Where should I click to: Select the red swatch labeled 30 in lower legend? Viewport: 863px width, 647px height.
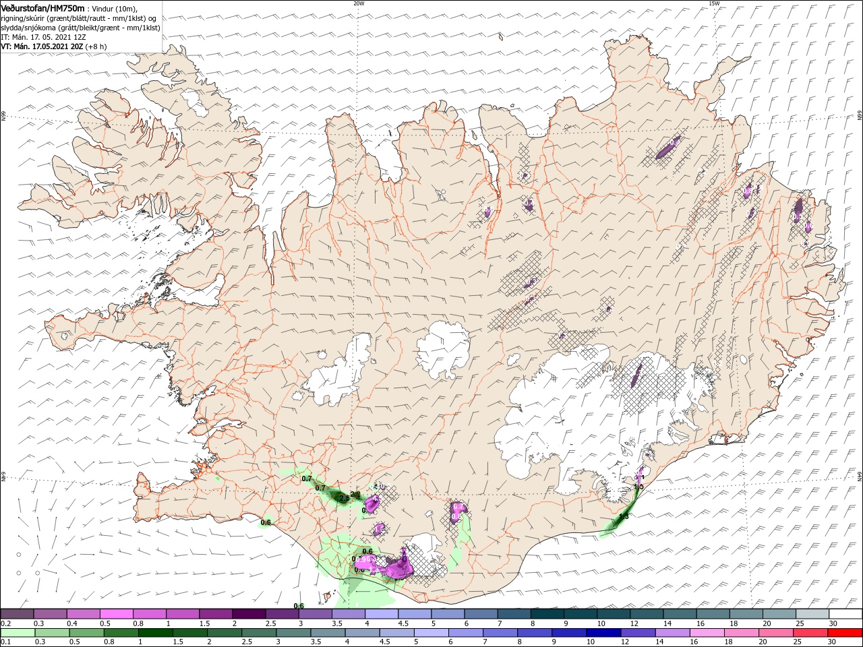click(x=844, y=633)
